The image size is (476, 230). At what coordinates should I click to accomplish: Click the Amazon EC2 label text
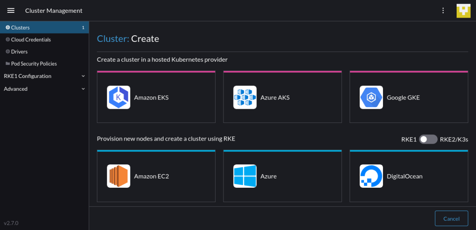[x=152, y=176]
